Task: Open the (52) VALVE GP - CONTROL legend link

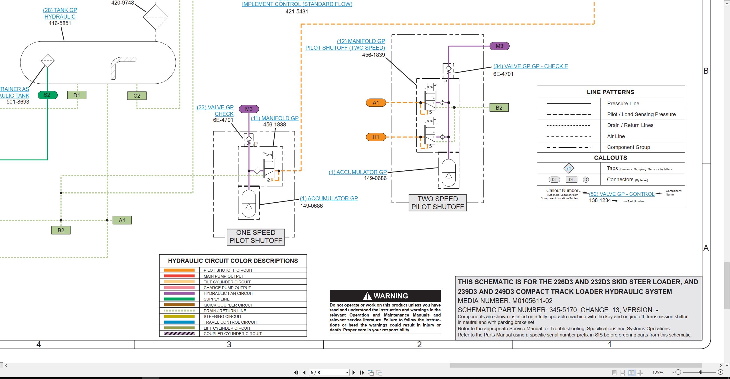Action: (622, 194)
